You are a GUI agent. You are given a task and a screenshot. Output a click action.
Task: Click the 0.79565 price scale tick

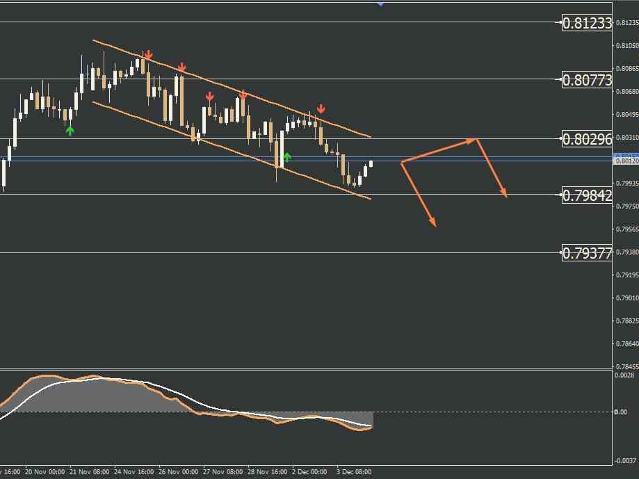pyautogui.click(x=627, y=229)
